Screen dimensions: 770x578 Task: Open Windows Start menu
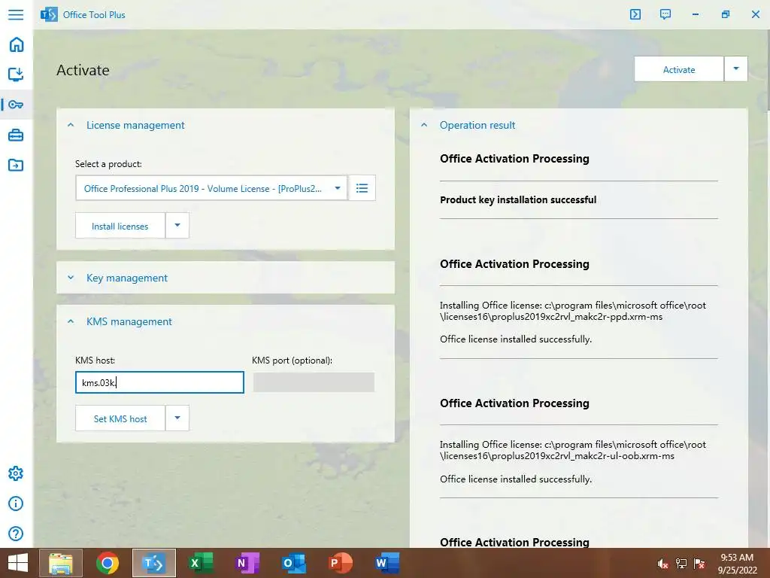click(x=18, y=563)
